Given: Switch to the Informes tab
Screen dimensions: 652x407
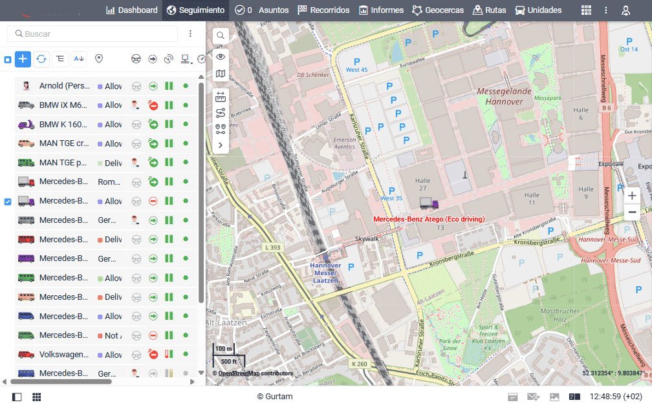Looking at the screenshot, I should point(382,10).
